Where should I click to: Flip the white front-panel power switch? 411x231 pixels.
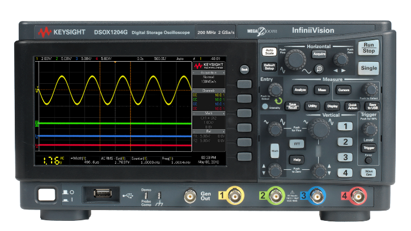click(46, 195)
